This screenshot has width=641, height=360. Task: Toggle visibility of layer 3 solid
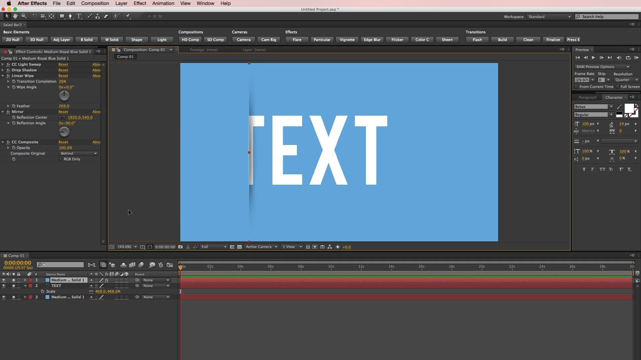4,297
